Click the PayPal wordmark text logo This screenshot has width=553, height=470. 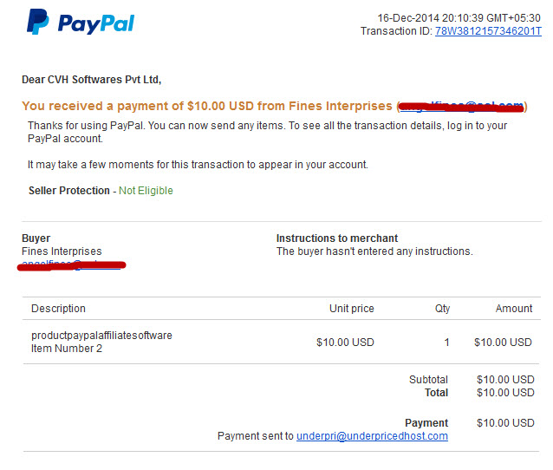click(x=96, y=24)
